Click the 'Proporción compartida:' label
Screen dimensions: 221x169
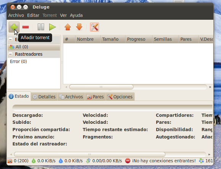[x=41, y=130]
